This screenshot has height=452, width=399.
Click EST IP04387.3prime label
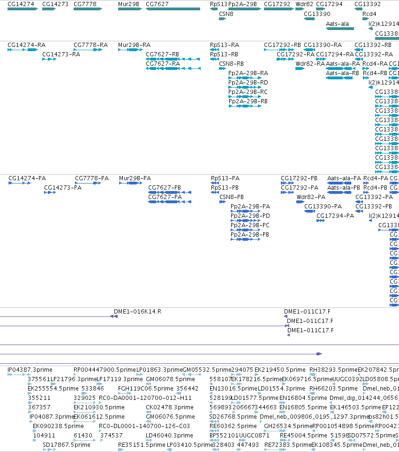tap(30, 369)
